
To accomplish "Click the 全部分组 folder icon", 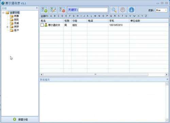I will (7, 13).
